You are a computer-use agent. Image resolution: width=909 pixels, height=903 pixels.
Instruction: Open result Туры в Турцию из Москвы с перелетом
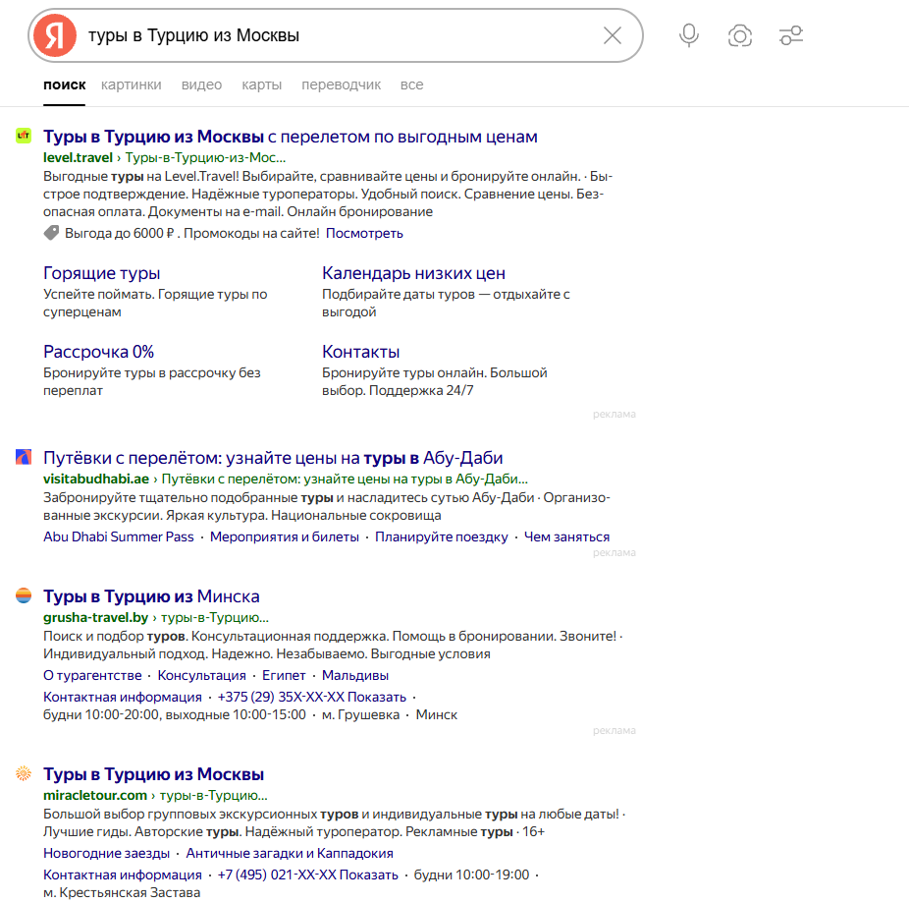(291, 137)
